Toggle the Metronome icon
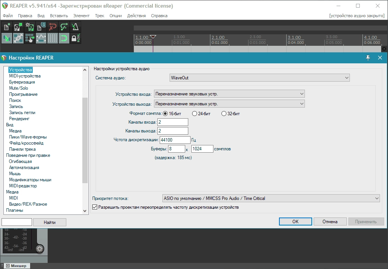Screen dimensions: 388x269 (75, 27)
